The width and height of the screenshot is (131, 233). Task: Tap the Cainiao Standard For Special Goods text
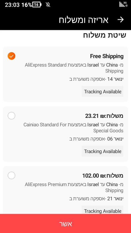tap(73, 128)
